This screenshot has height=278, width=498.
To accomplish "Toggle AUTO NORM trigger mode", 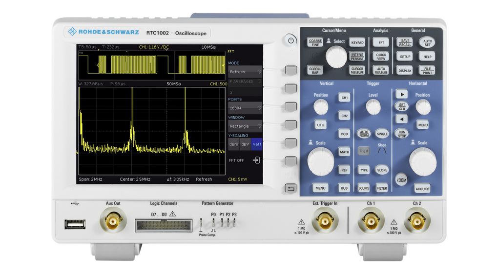I will pyautogui.click(x=364, y=134).
